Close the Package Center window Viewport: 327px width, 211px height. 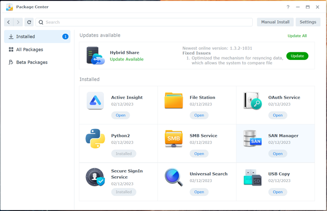click(x=317, y=7)
